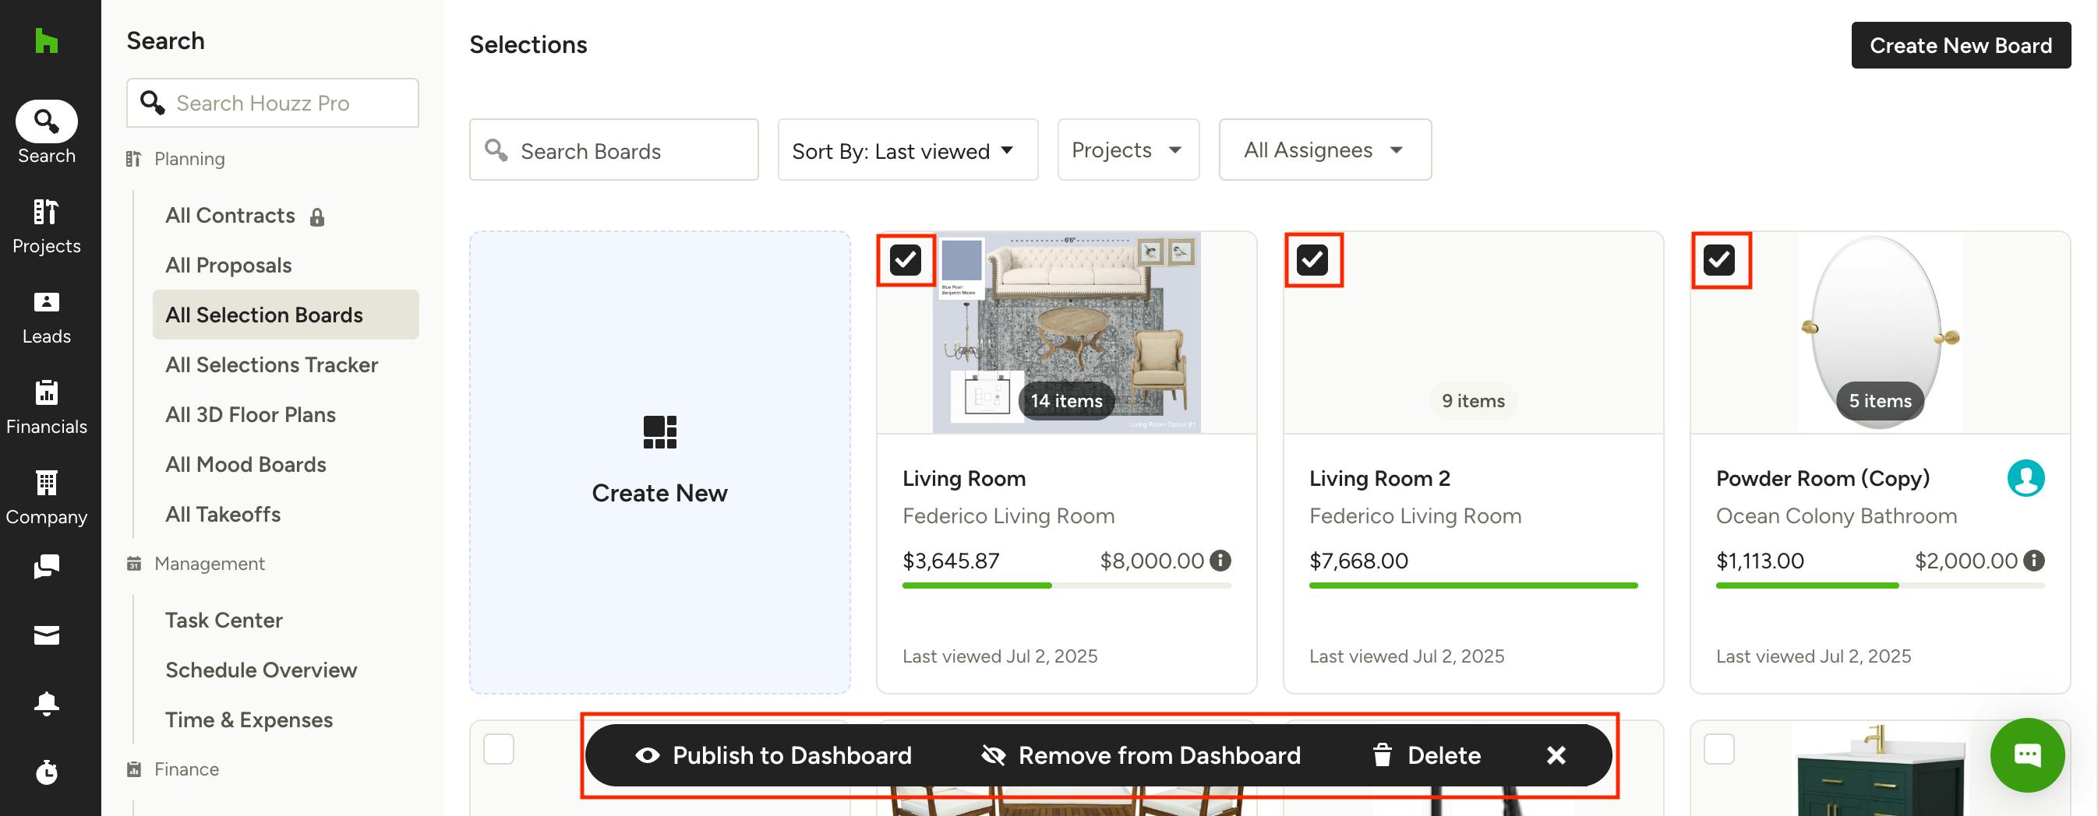The height and width of the screenshot is (816, 2098).
Task: Click the Search Boards input field
Action: click(x=613, y=150)
